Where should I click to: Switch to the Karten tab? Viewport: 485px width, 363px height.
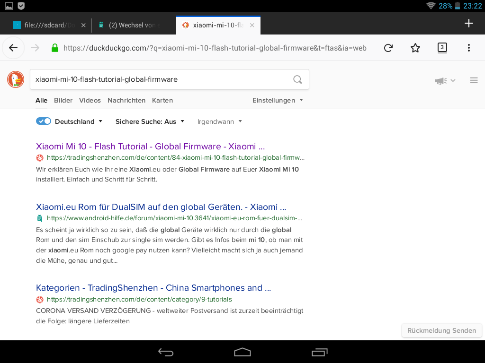(162, 100)
